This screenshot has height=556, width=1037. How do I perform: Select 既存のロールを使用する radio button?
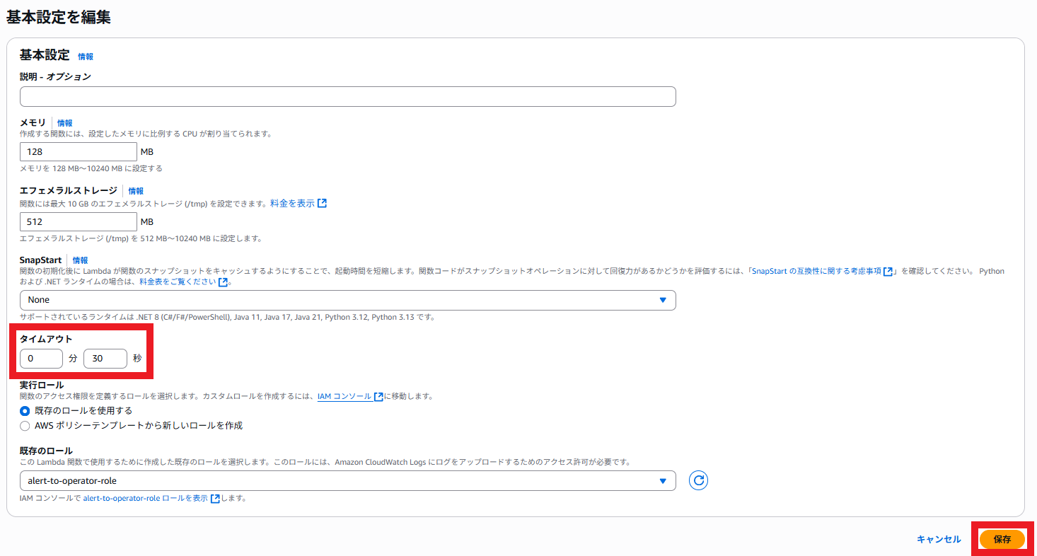25,411
